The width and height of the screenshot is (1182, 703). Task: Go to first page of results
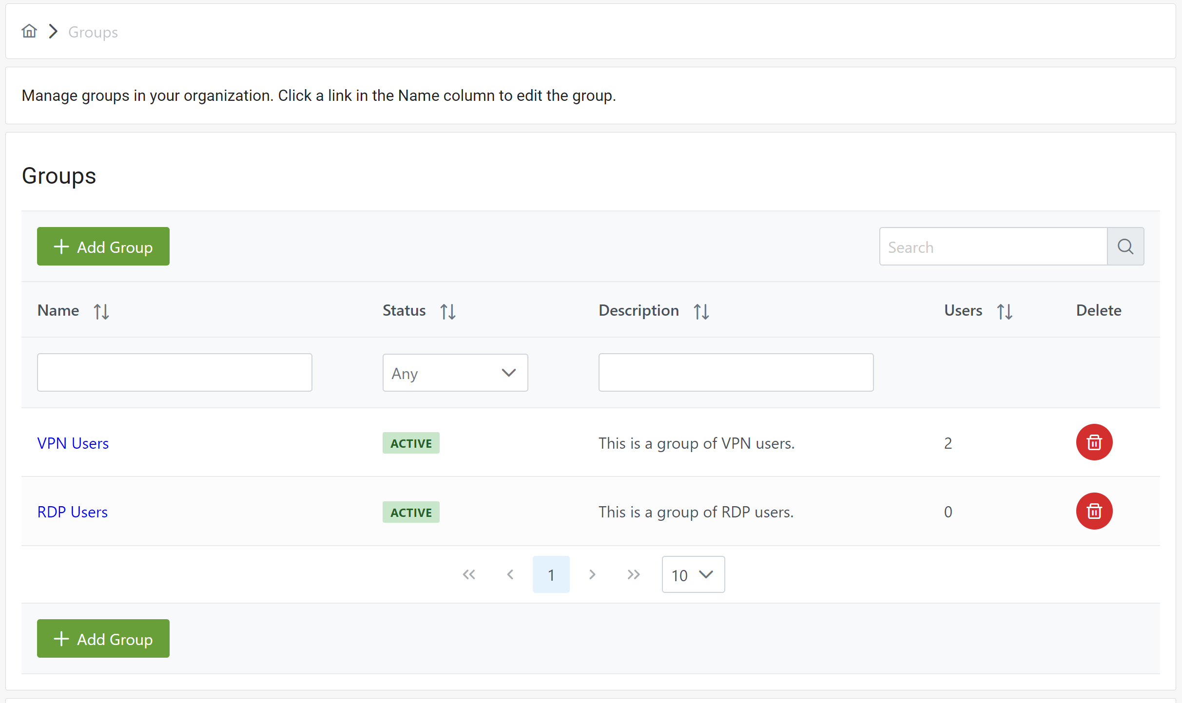(469, 575)
